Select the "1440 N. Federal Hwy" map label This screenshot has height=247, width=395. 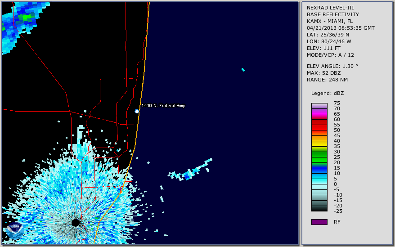click(x=163, y=106)
